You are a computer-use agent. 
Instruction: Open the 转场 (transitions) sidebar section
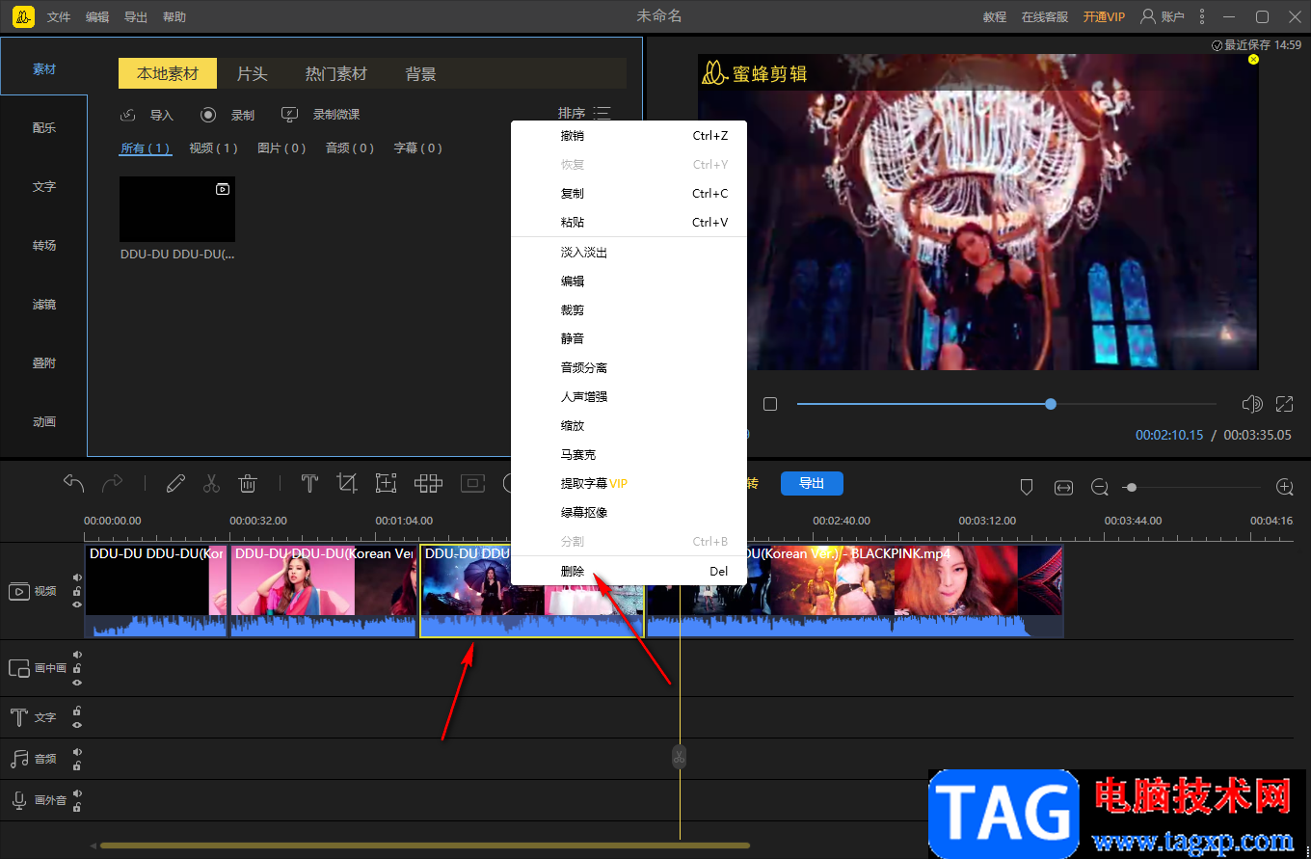(x=44, y=246)
